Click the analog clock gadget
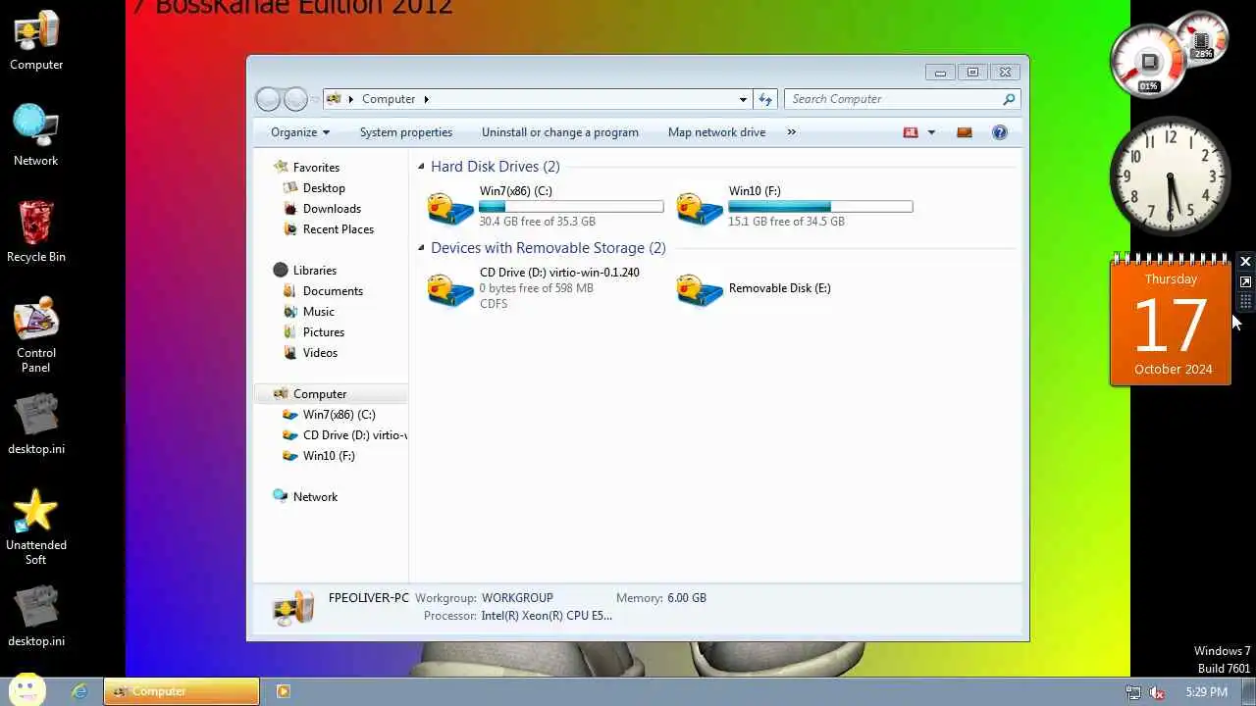The image size is (1256, 706). coord(1171,176)
